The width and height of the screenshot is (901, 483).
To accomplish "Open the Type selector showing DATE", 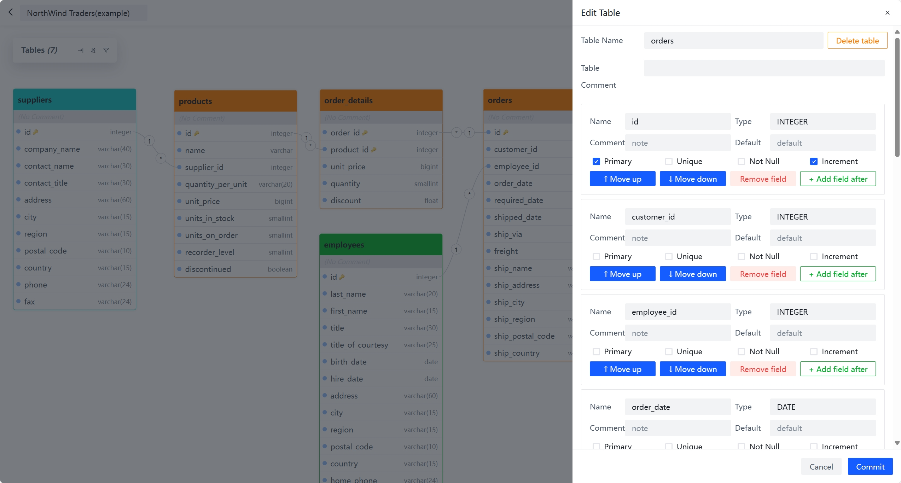I will click(x=823, y=407).
